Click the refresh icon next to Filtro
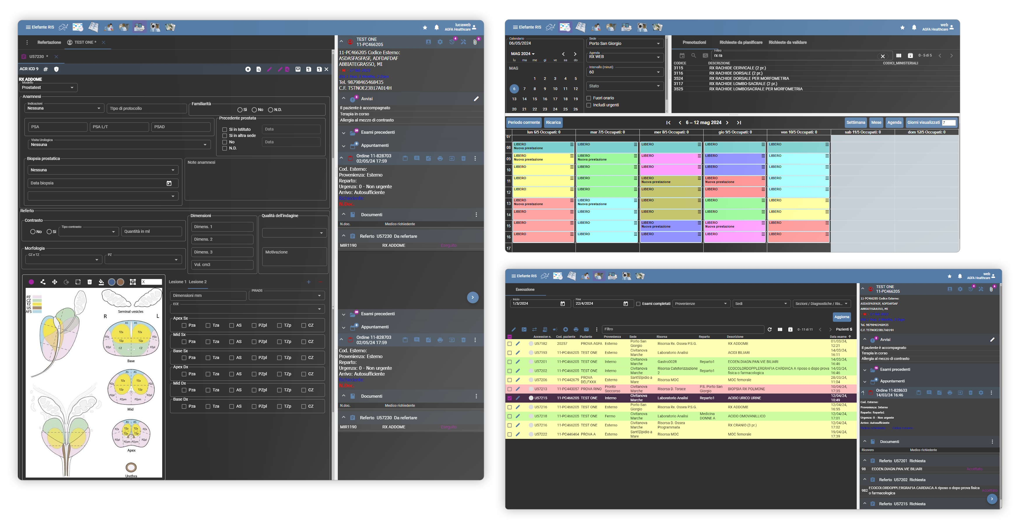 pos(770,330)
